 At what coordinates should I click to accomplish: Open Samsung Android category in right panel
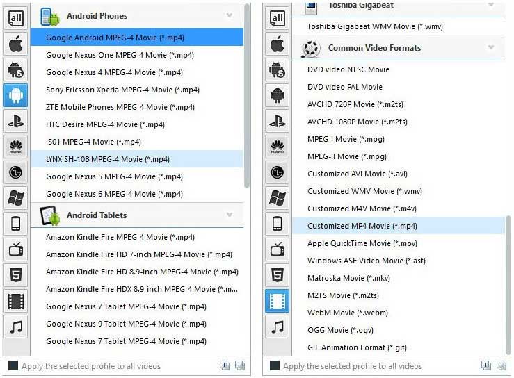[278, 69]
